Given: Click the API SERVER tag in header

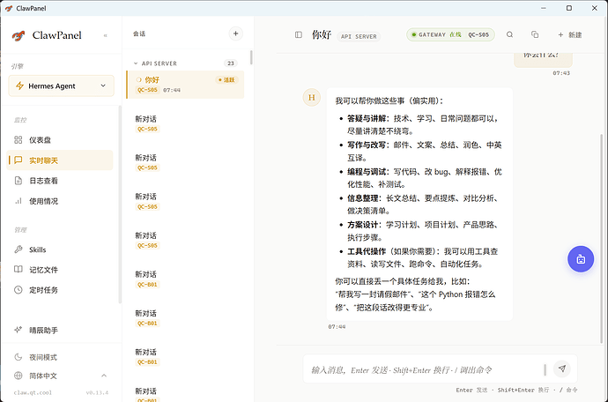Looking at the screenshot, I should tap(359, 36).
